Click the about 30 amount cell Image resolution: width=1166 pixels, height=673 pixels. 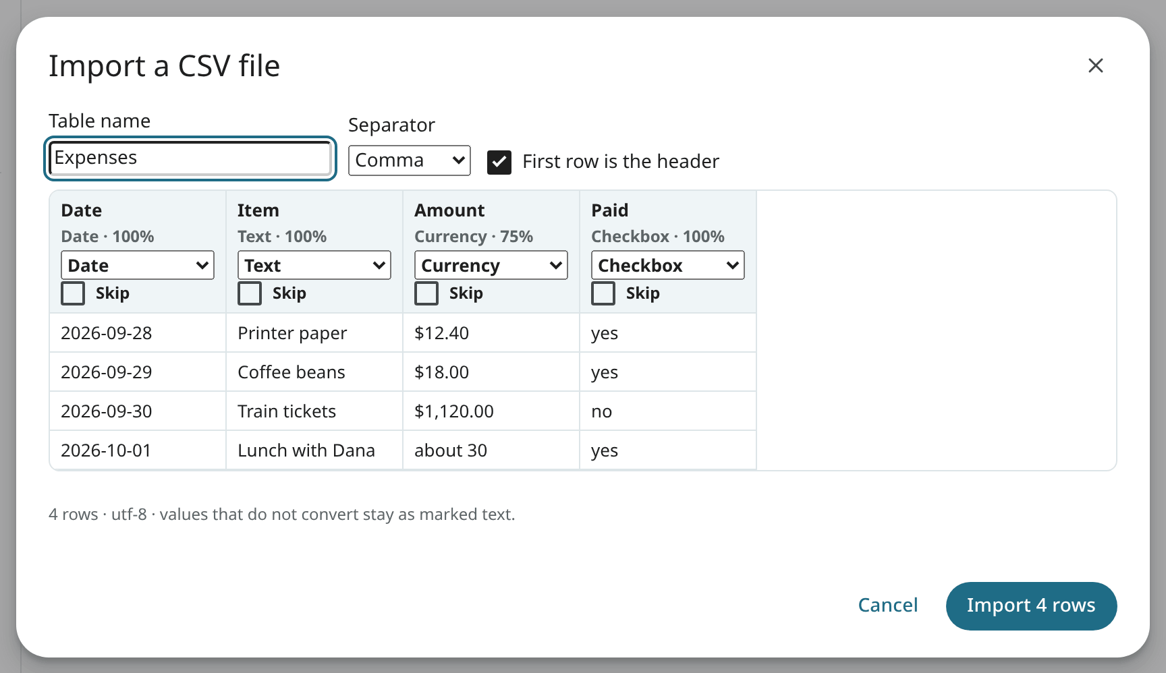491,450
